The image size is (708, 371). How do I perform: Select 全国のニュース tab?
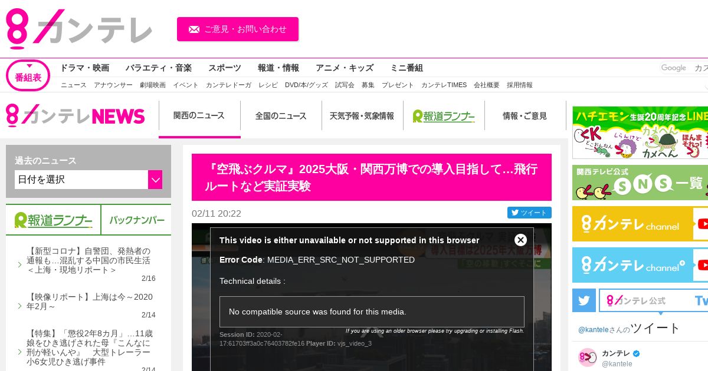point(281,116)
